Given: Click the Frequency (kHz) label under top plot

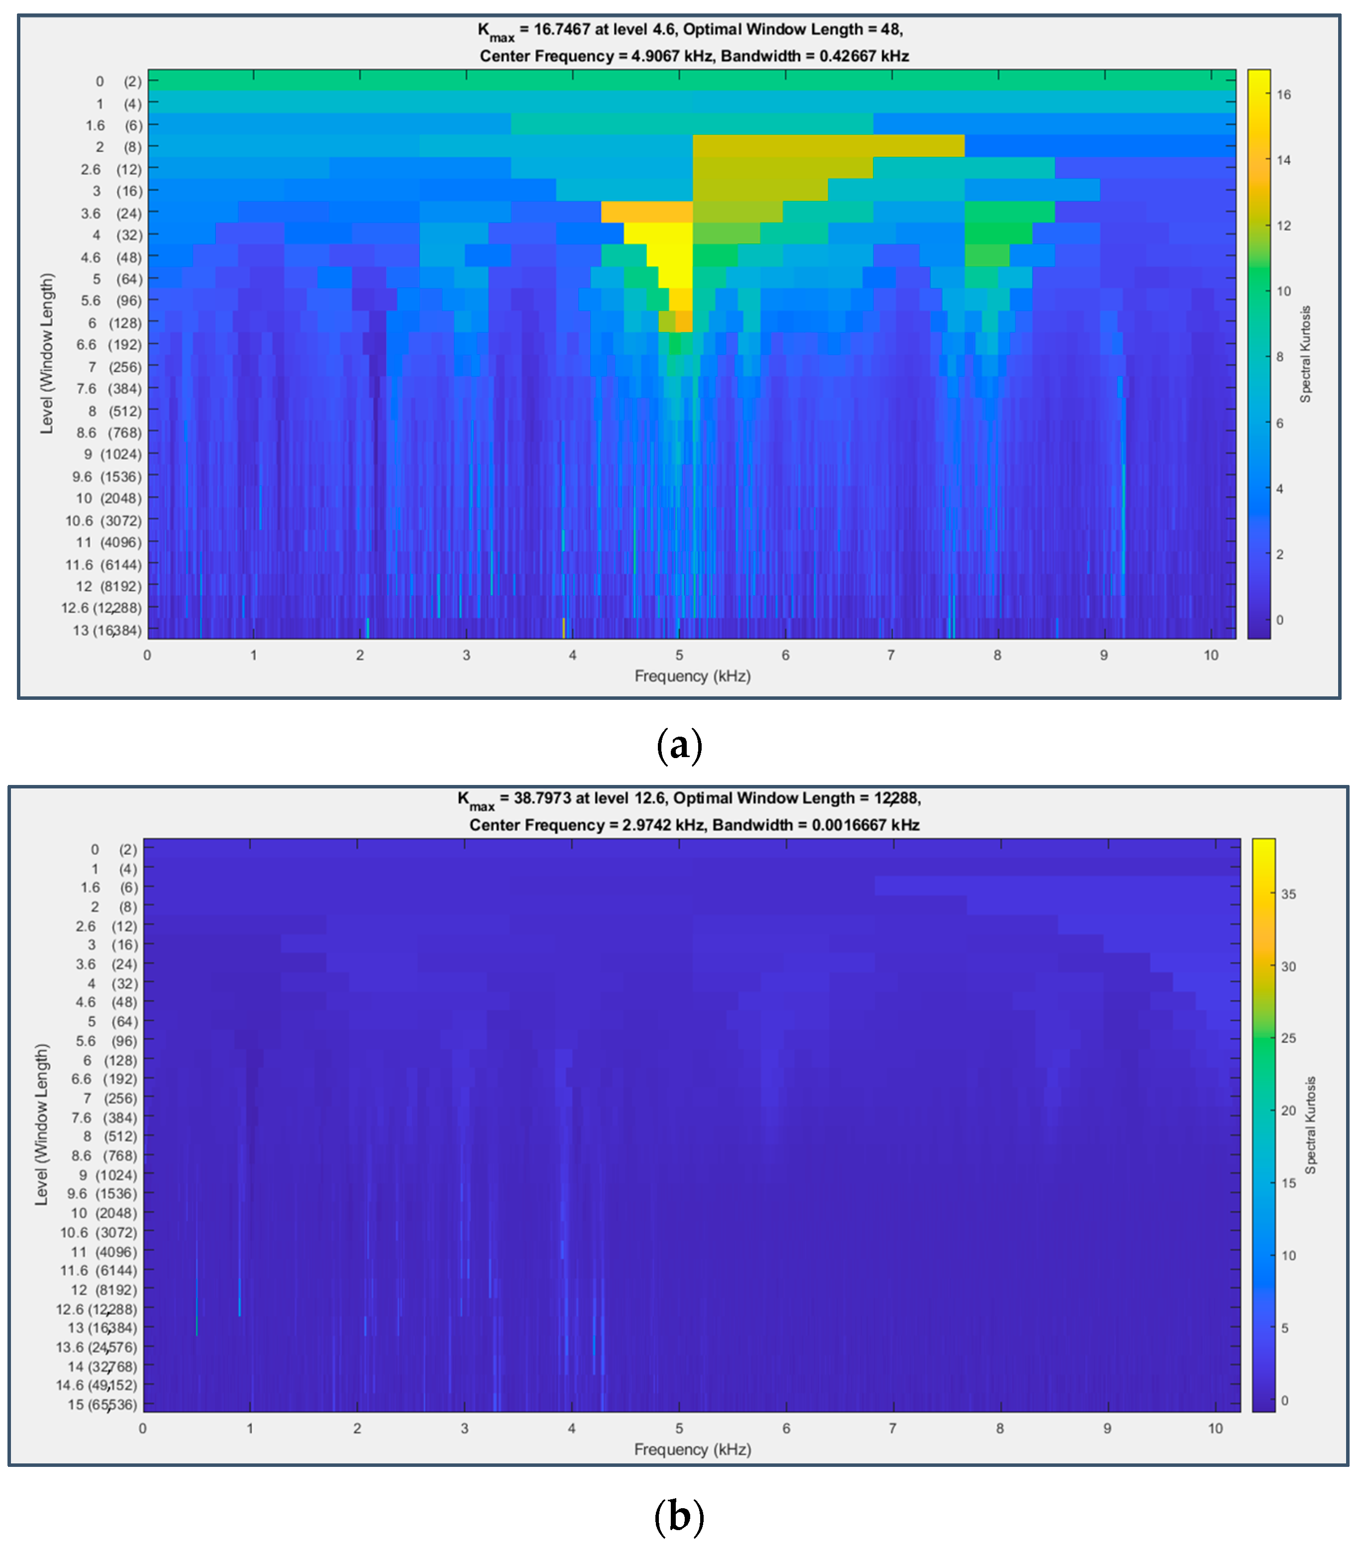Looking at the screenshot, I should [692, 675].
